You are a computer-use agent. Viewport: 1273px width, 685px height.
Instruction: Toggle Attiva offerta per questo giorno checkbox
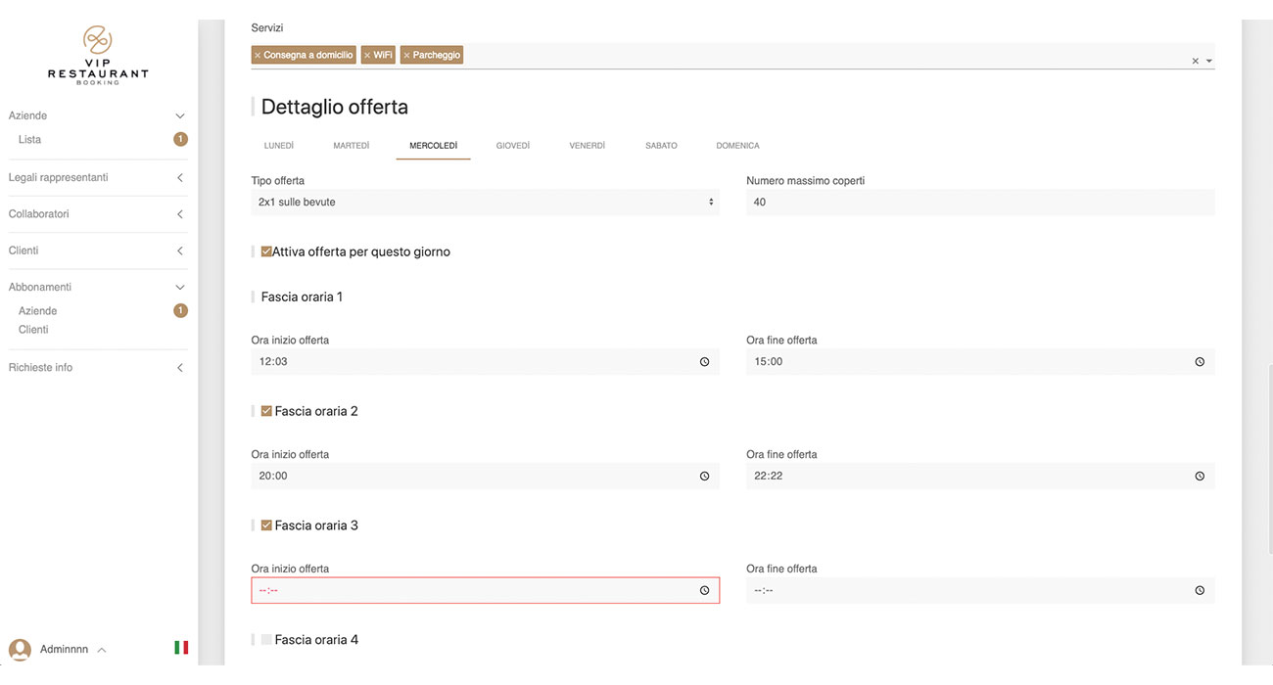266,251
